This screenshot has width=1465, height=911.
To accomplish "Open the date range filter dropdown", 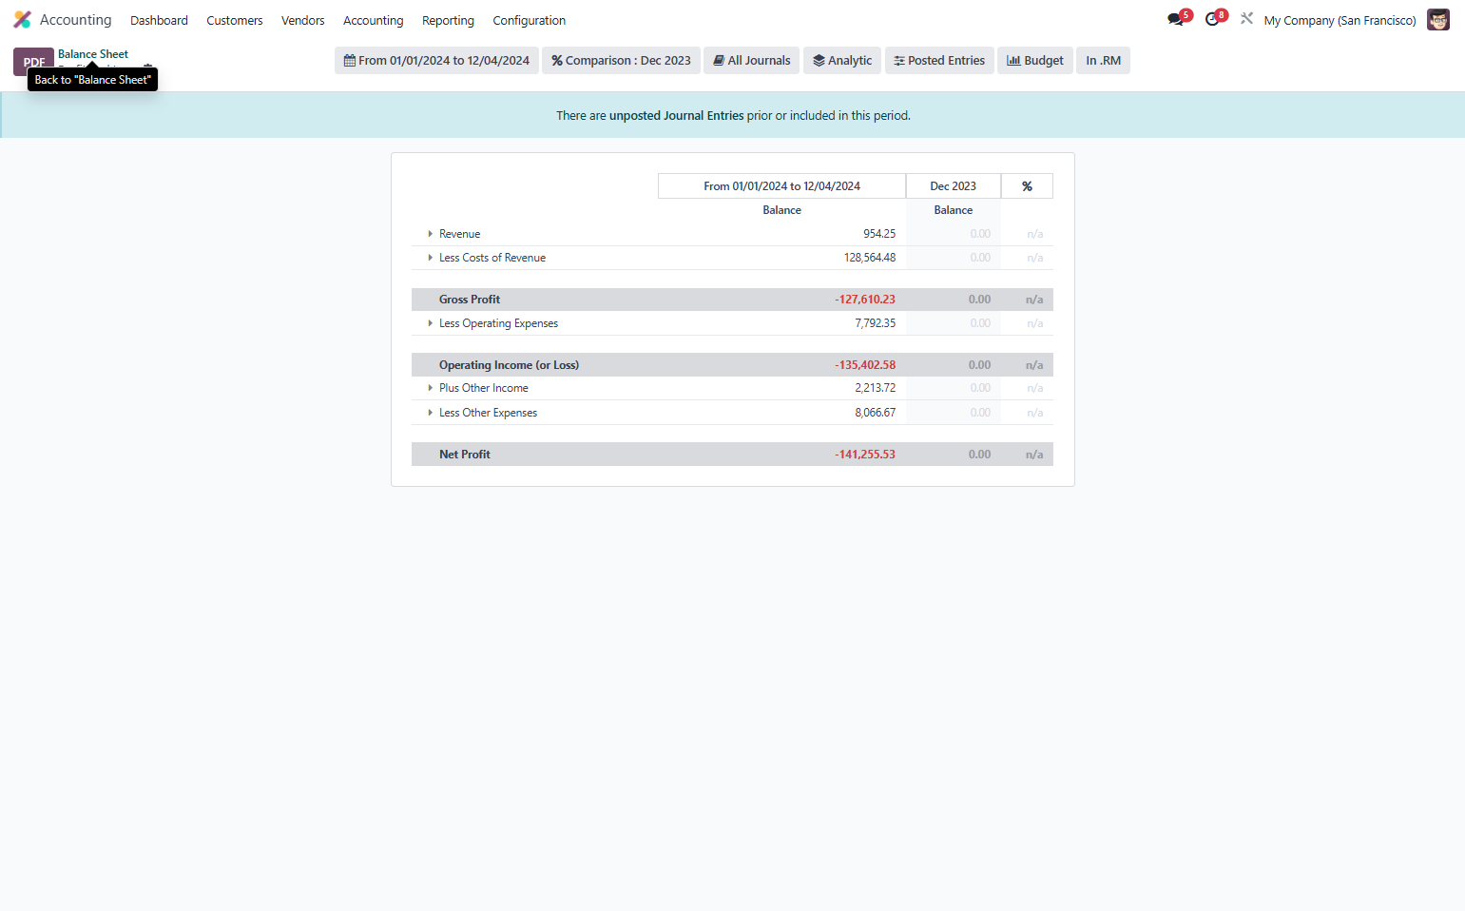I will [436, 61].
